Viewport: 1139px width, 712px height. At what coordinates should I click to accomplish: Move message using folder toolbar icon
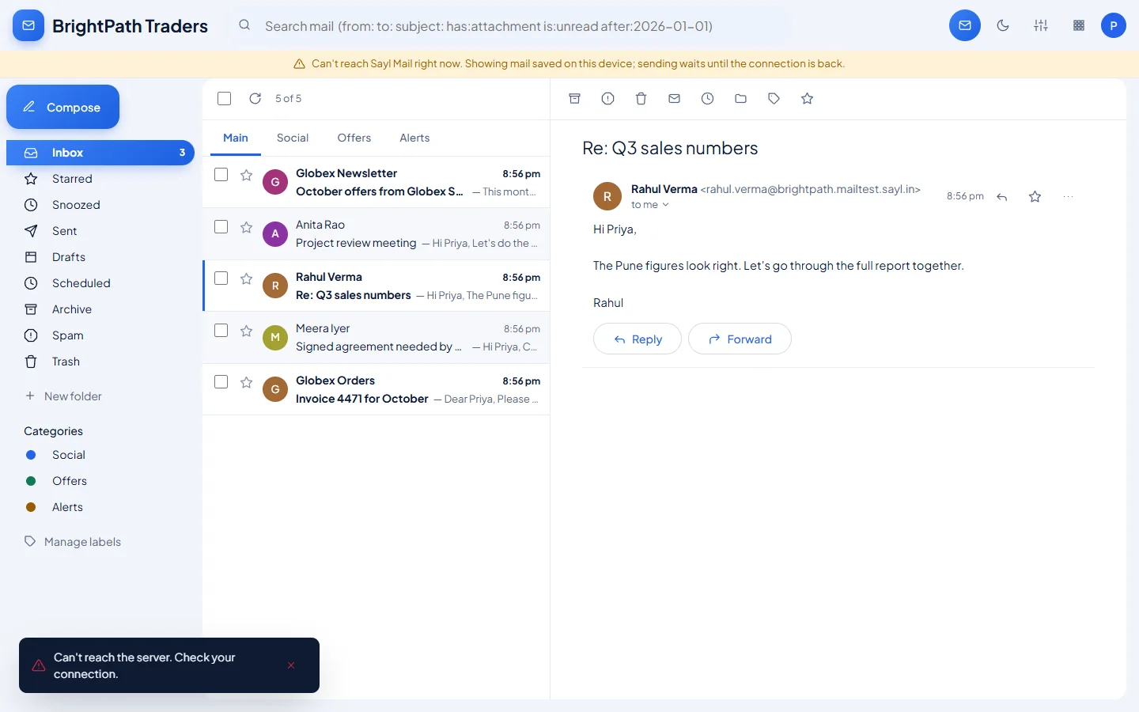[741, 99]
